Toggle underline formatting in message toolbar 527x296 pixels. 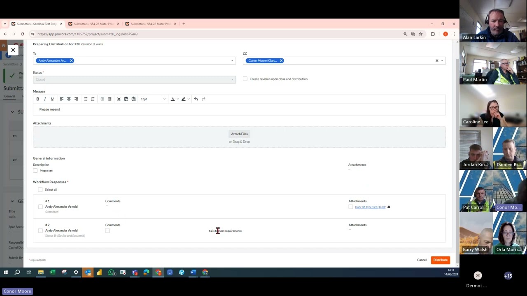[x=52, y=99]
